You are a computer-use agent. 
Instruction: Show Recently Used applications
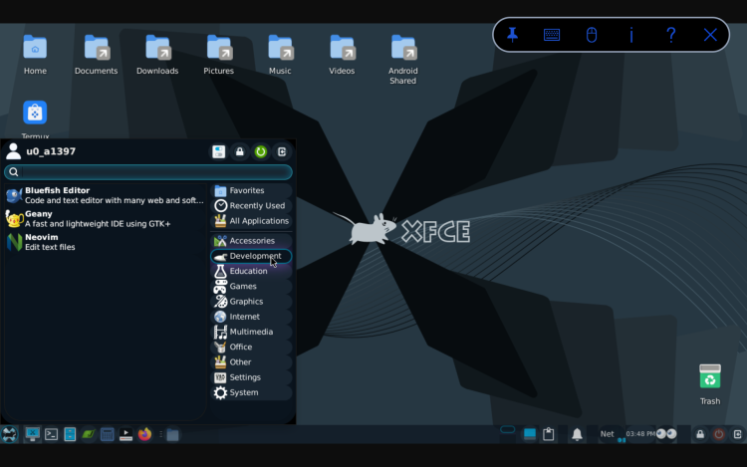[251, 206]
